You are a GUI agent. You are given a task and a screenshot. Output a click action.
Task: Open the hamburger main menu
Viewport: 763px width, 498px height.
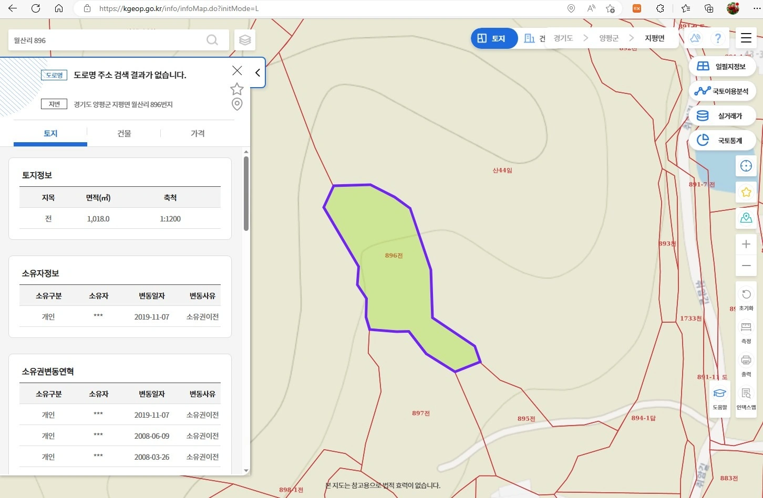[x=746, y=38]
